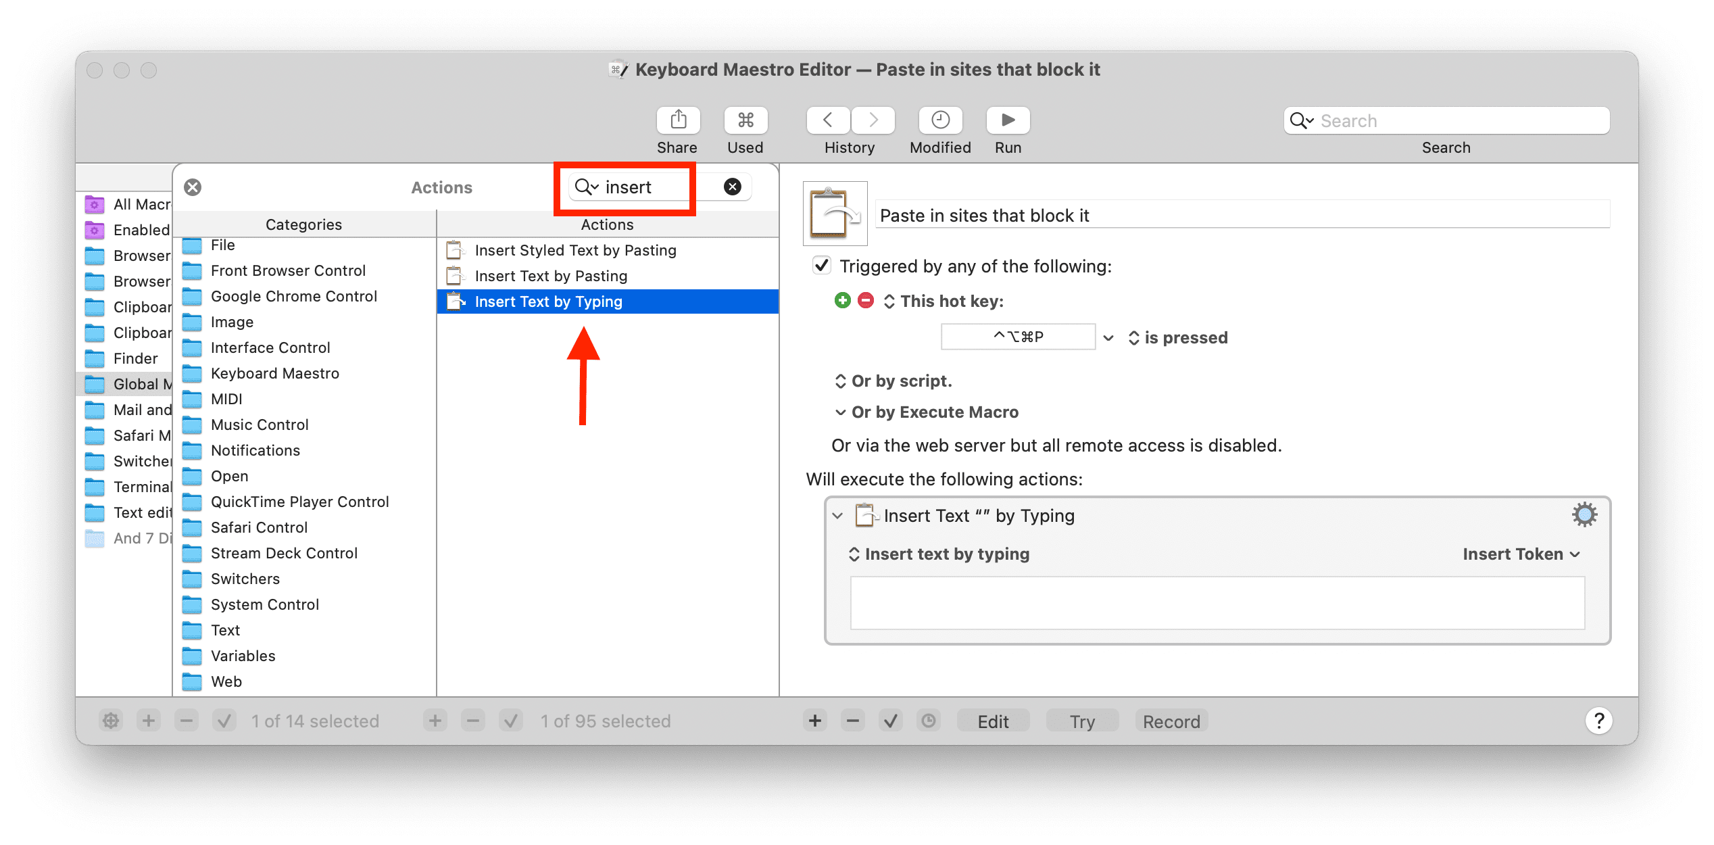Toggle action enable checkmark button
Image resolution: width=1714 pixels, height=845 pixels.
coord(891,721)
